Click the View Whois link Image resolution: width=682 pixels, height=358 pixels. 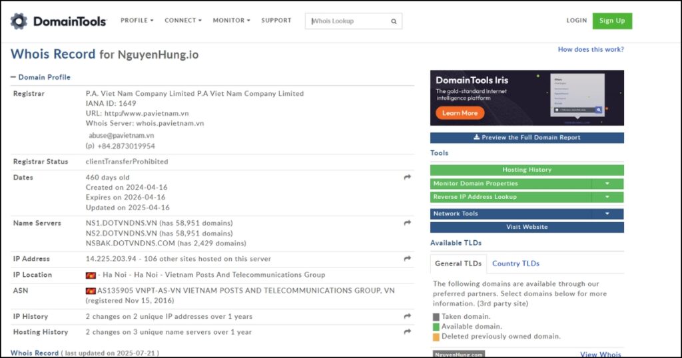click(x=600, y=355)
